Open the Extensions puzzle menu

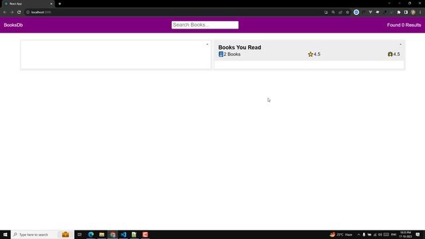398,12
